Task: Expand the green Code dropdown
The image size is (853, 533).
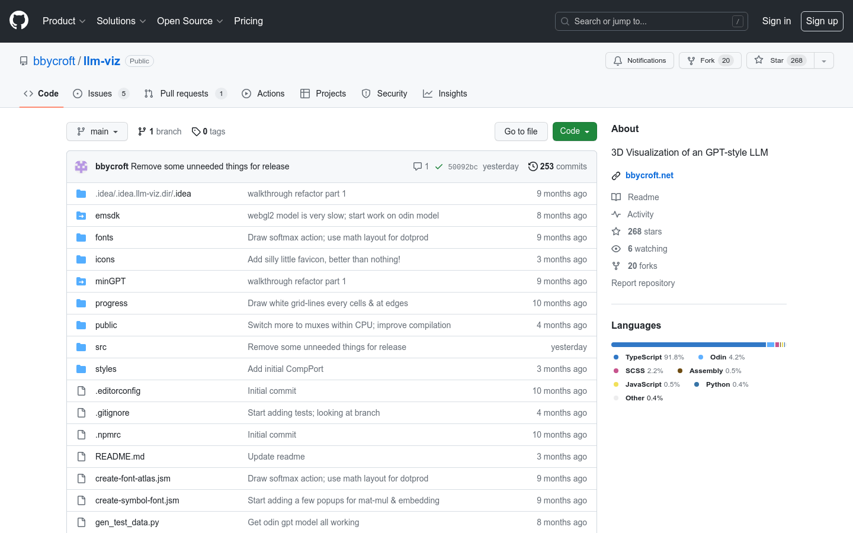Action: click(574, 131)
